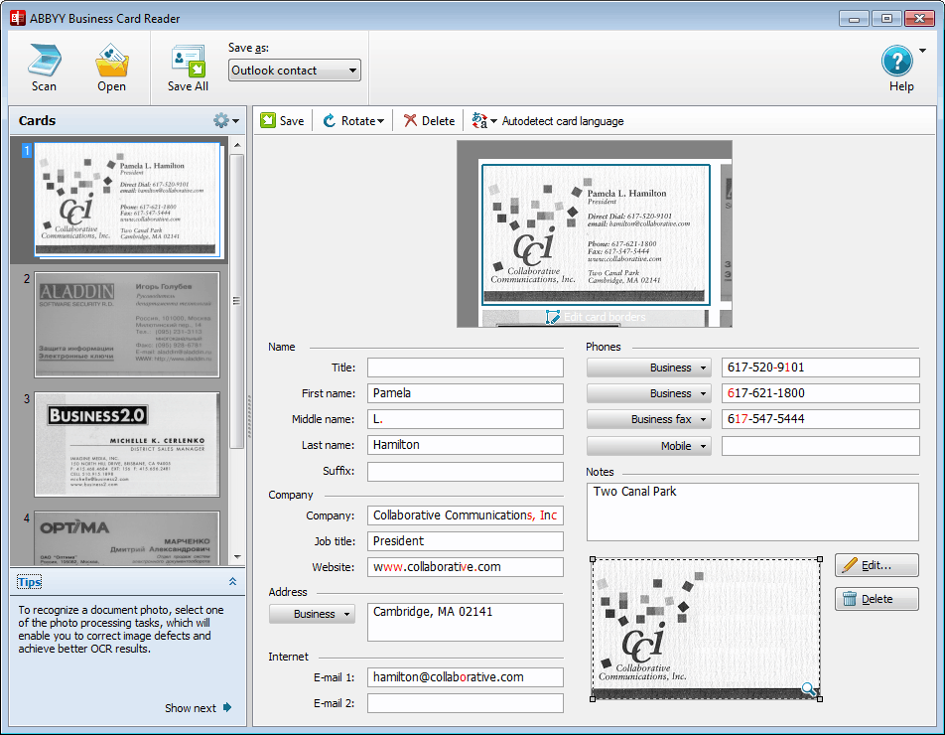This screenshot has height=735, width=945.
Task: Select the Business 2.0 card thumbnail
Action: click(126, 442)
